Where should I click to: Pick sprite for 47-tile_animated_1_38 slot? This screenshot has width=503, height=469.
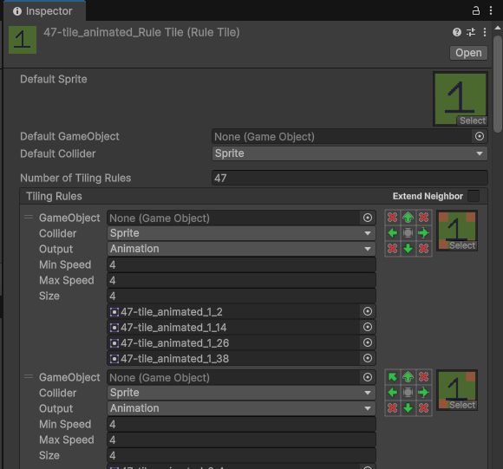(x=368, y=358)
